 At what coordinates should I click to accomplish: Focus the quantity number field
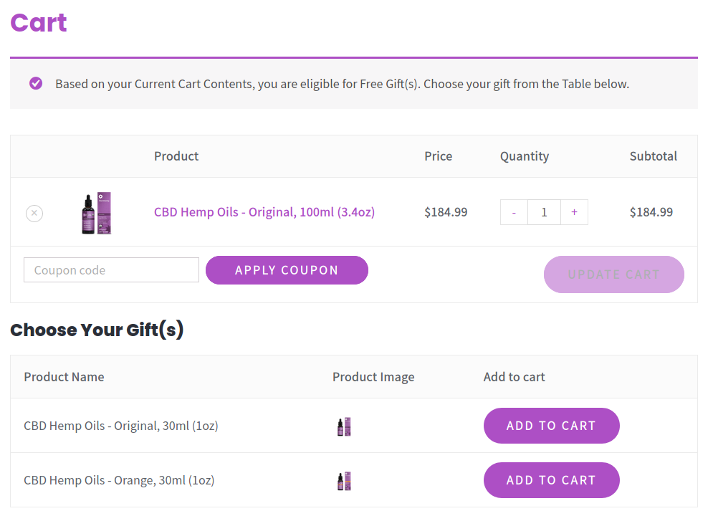point(544,212)
